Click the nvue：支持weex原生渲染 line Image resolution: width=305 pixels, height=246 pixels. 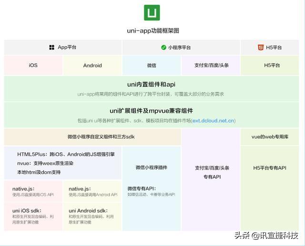click(45, 163)
